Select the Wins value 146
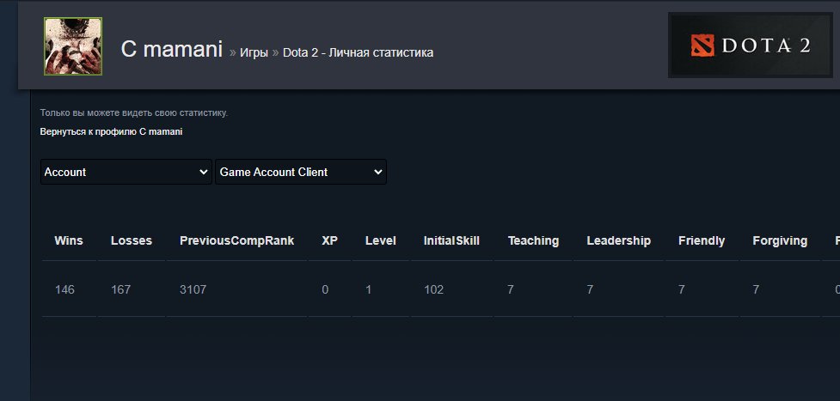The height and width of the screenshot is (401, 840). tap(64, 289)
